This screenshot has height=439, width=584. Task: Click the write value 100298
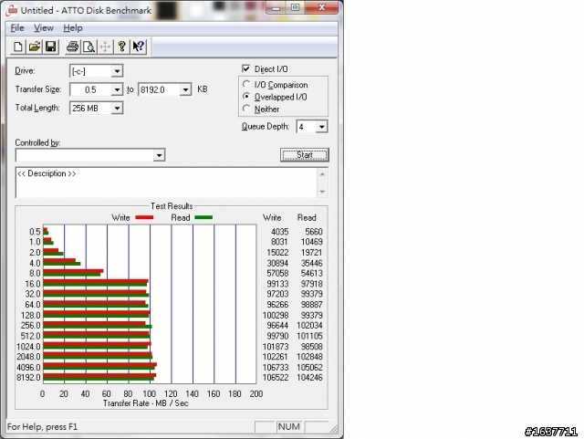pos(276,315)
